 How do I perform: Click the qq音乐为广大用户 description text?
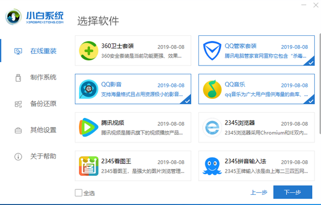266,94
